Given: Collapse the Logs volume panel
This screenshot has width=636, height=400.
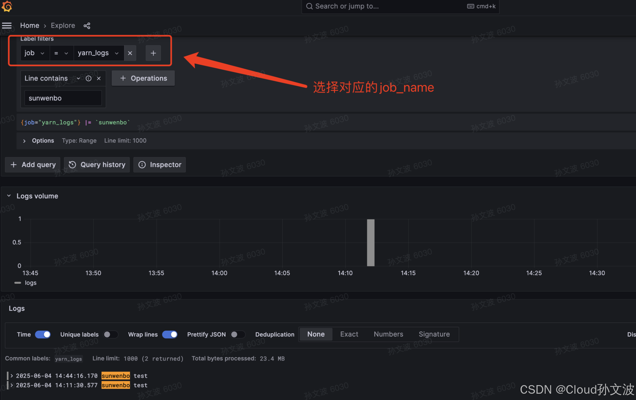Looking at the screenshot, I should point(9,196).
